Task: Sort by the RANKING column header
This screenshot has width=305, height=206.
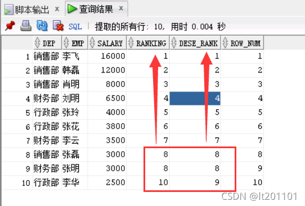Action: (x=148, y=43)
